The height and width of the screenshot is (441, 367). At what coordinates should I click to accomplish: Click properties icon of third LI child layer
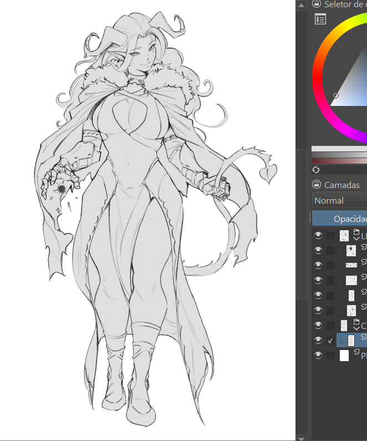click(364, 277)
